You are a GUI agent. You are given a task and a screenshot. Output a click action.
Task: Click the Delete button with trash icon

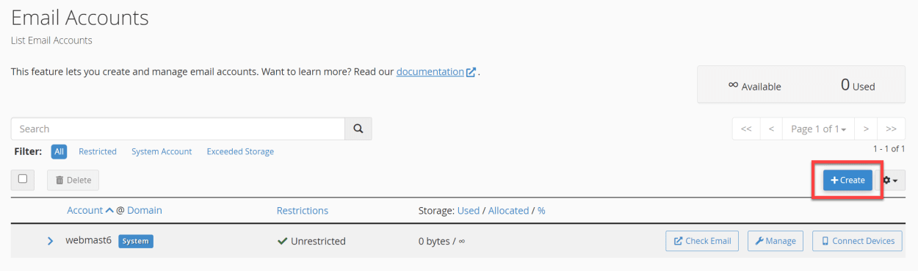point(73,180)
